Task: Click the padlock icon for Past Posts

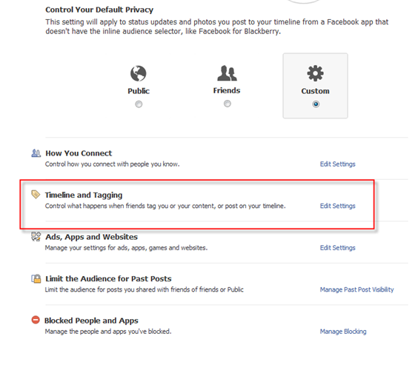Action: (36, 278)
